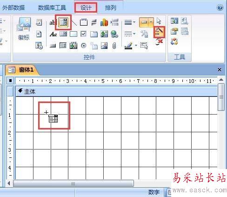Select the command Button control
Viewport: 227px width, 197px height.
pyautogui.click(x=53, y=46)
